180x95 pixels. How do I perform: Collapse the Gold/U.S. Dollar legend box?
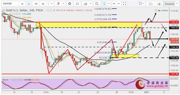click(4, 10)
